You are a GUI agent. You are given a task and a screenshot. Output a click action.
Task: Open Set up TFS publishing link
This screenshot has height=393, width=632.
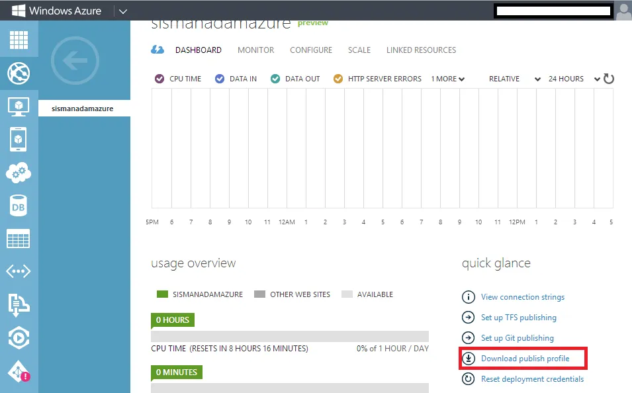point(519,318)
